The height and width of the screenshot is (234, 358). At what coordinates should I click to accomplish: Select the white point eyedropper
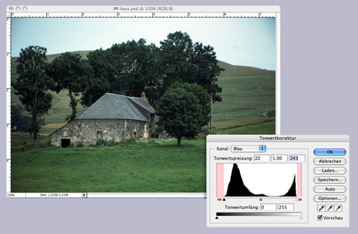[339, 208]
